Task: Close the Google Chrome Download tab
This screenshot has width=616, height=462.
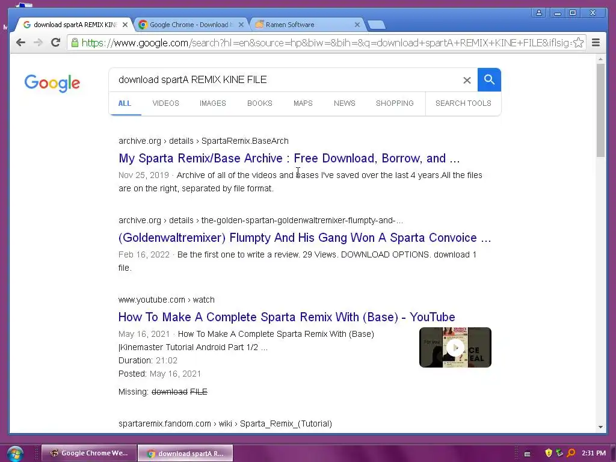Action: 241,25
